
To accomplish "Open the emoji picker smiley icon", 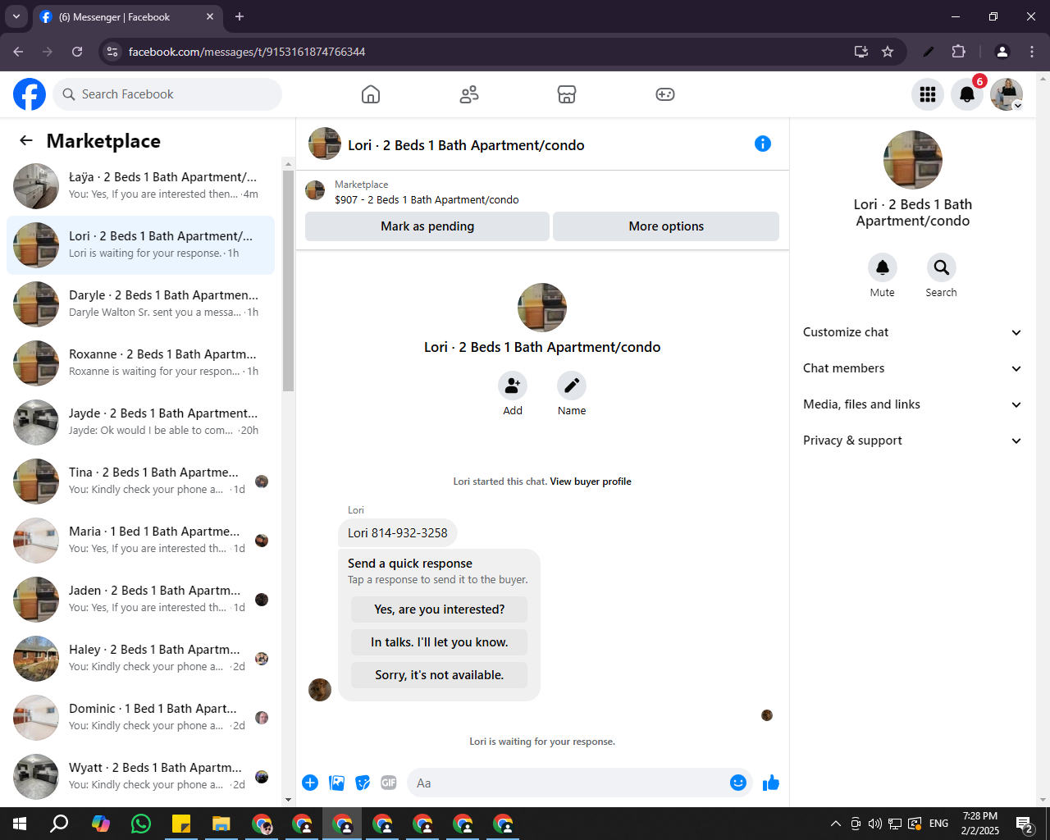I will pos(738,783).
